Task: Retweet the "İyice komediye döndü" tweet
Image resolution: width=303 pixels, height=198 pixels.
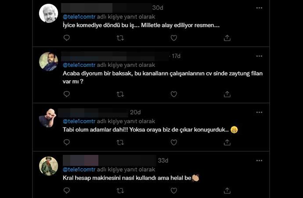Action: pos(120,38)
